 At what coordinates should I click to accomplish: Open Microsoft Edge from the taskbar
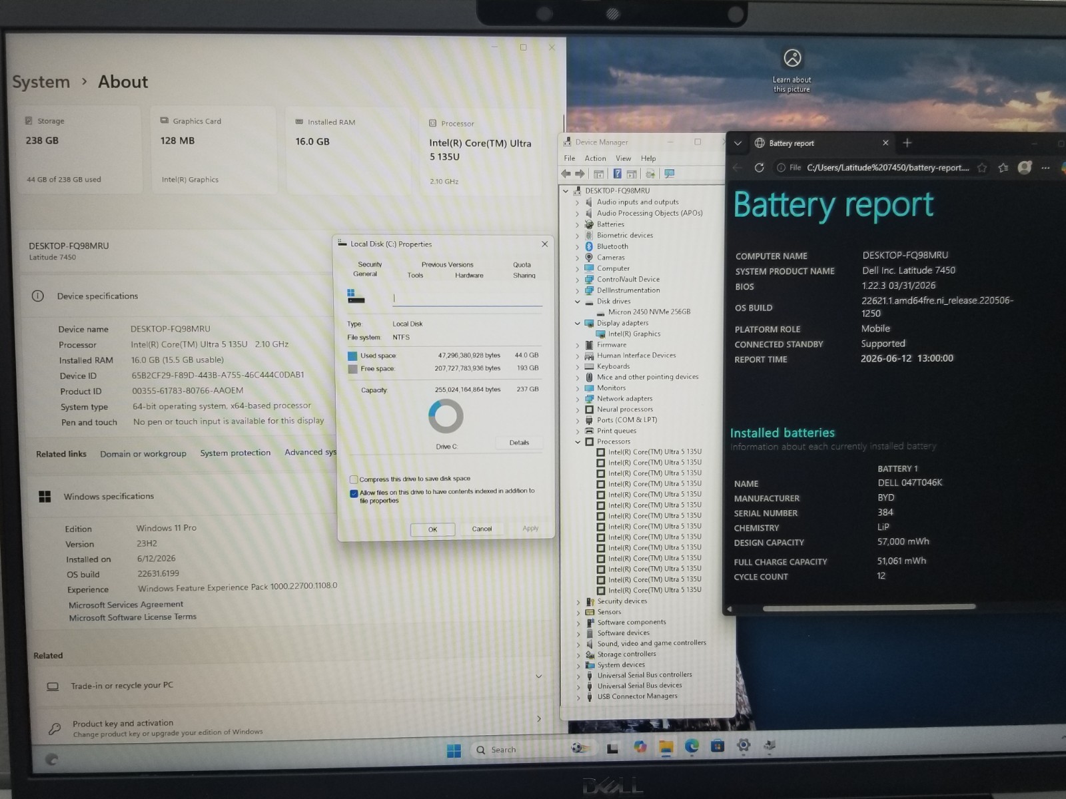[692, 746]
